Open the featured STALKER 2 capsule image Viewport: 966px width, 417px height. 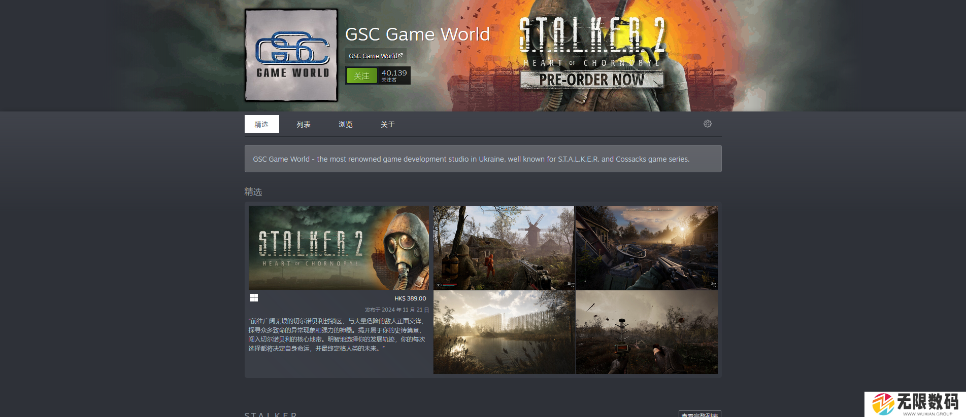tap(339, 248)
